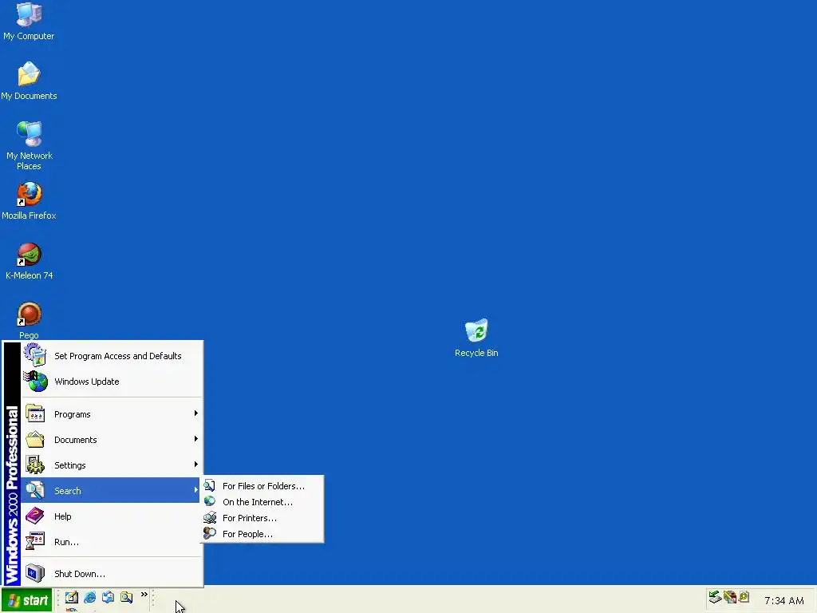Image resolution: width=817 pixels, height=613 pixels.
Task: Click the colorful cube tray icon
Action: coord(729,597)
